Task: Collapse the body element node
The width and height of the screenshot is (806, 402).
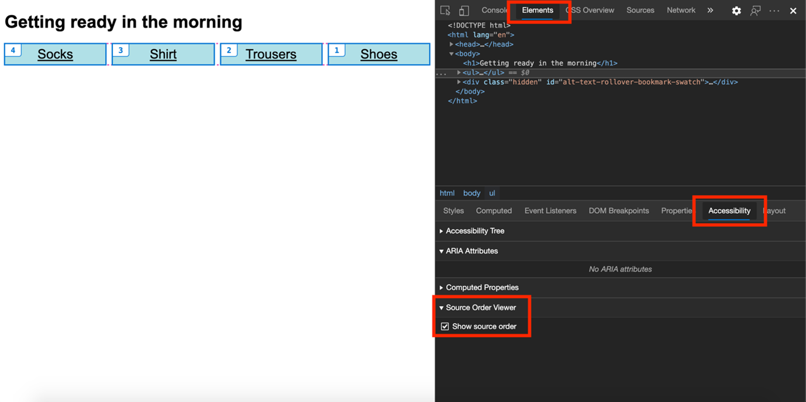Action: [452, 54]
